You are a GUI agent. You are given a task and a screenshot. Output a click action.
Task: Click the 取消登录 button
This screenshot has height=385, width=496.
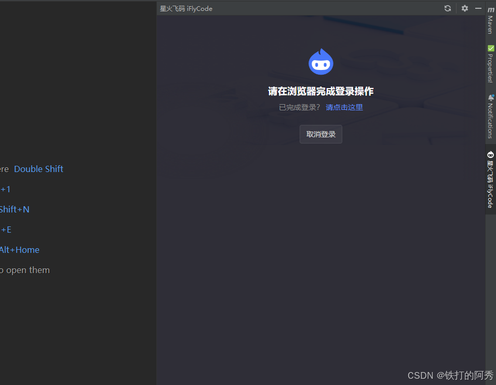pyautogui.click(x=321, y=134)
